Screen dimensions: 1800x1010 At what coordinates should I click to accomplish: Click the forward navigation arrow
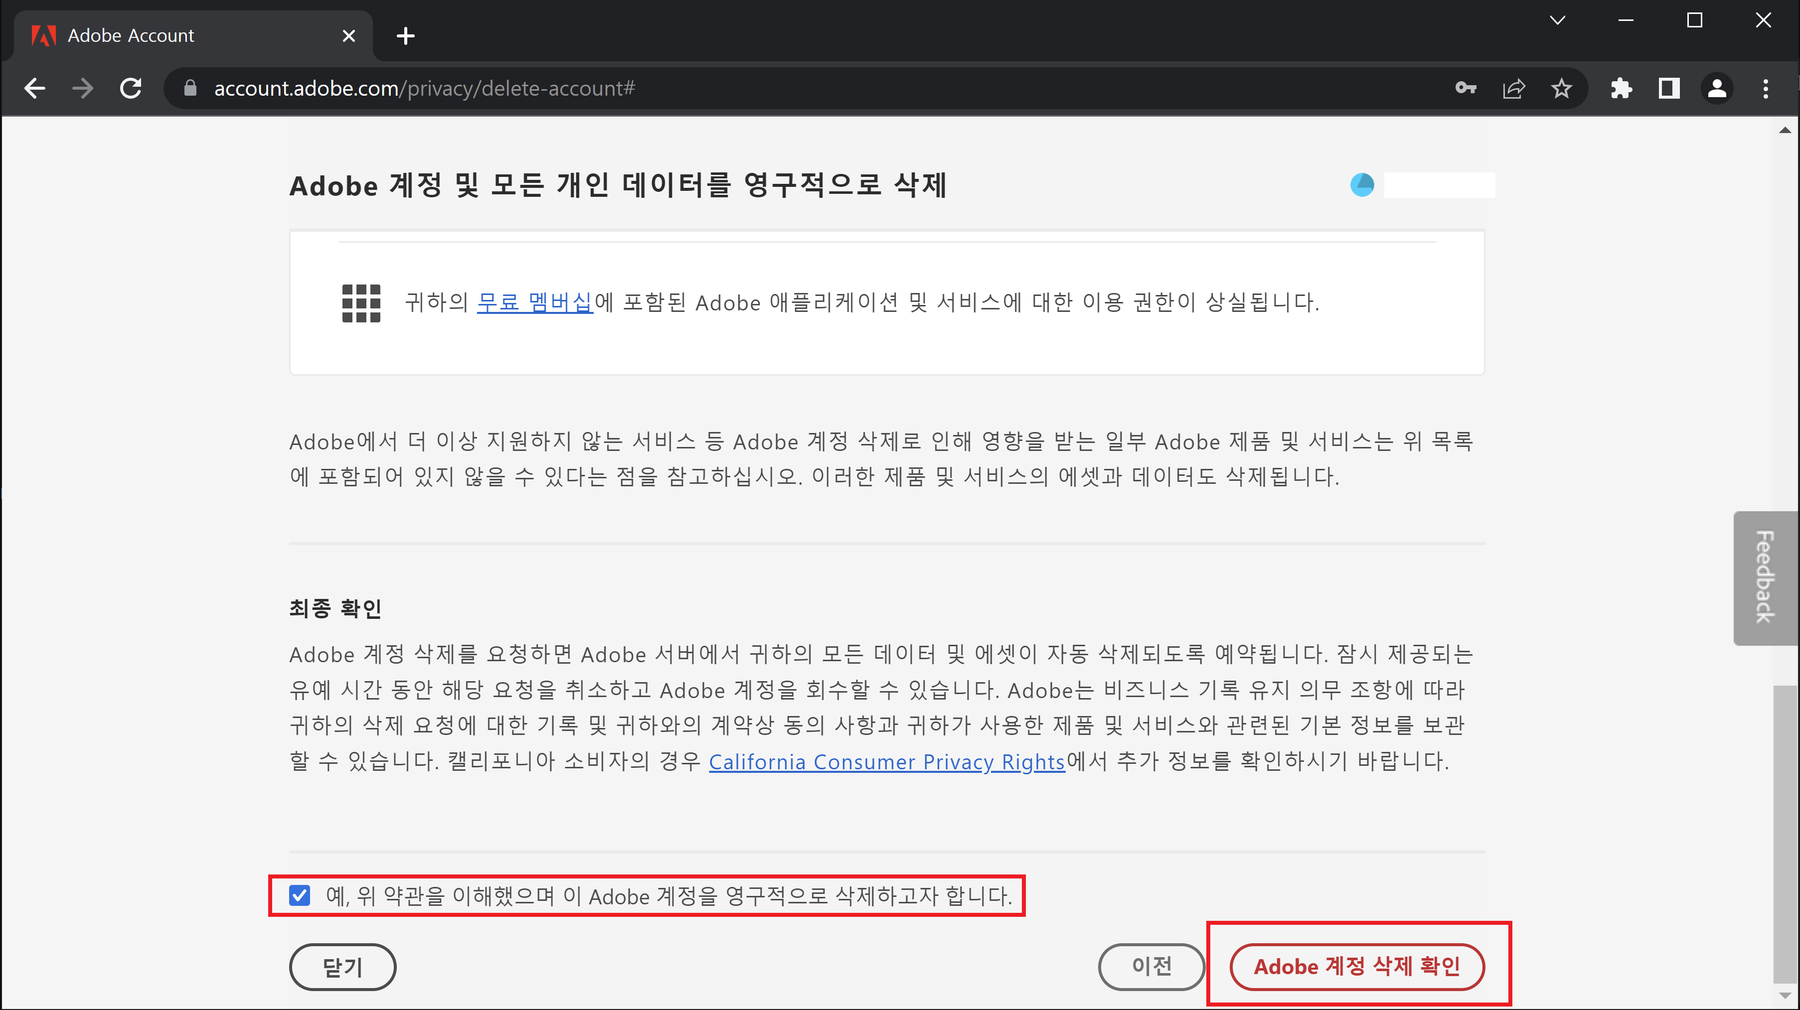click(82, 88)
